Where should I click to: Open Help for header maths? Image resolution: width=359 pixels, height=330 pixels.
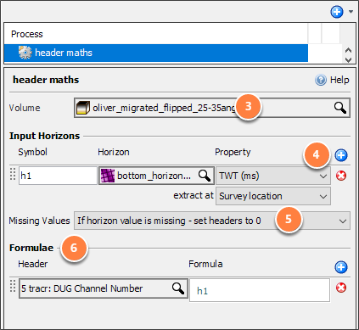(332, 80)
